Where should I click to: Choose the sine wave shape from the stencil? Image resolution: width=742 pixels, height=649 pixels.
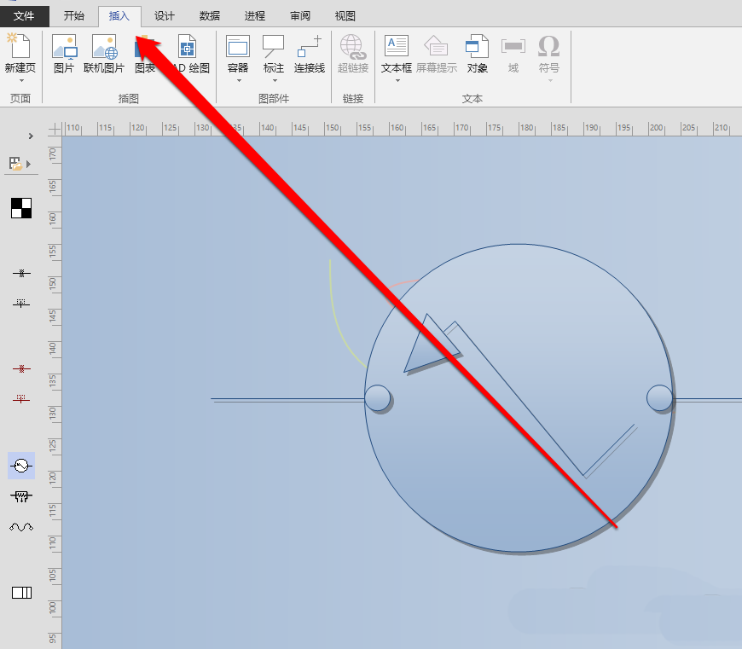coord(20,526)
